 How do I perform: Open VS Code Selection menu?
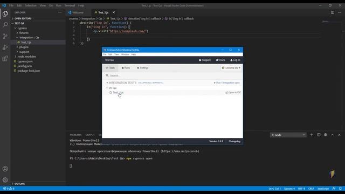[31, 5]
